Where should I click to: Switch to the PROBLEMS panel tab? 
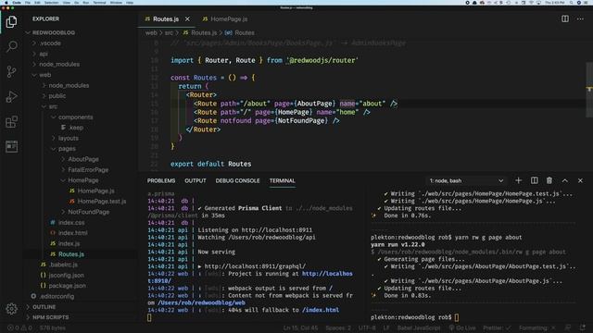[x=161, y=181]
